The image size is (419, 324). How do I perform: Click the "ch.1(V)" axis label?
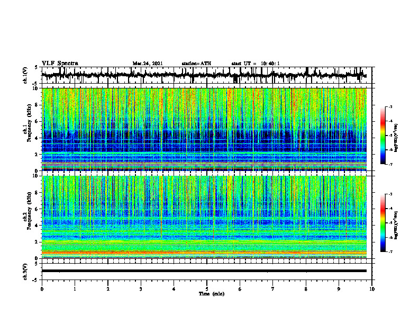point(25,75)
